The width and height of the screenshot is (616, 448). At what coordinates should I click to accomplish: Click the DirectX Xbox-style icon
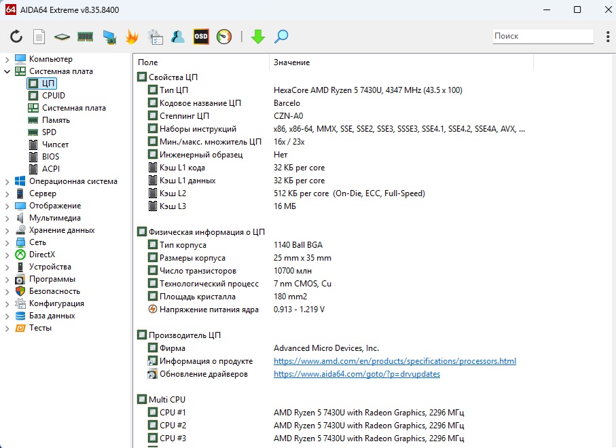(20, 255)
